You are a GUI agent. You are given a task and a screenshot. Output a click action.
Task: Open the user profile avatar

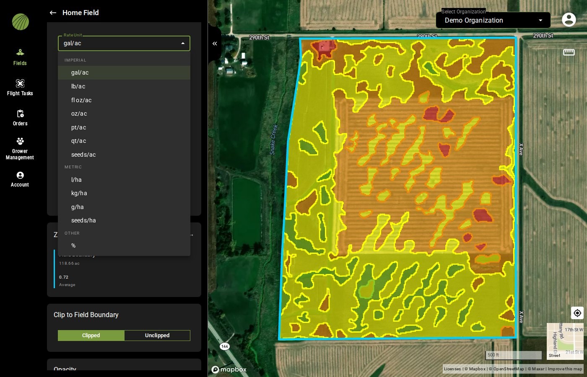tap(569, 20)
